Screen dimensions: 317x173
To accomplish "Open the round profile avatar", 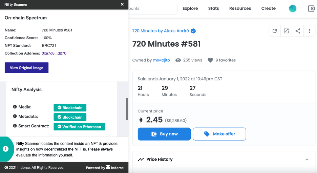I will point(293,8).
